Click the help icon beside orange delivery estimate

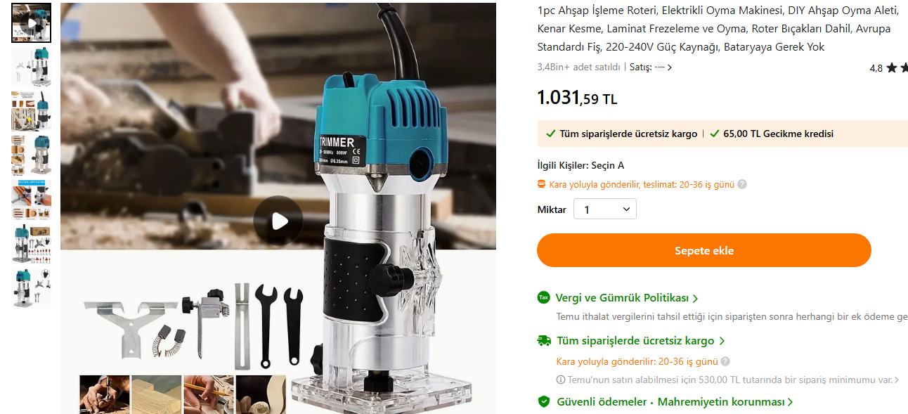[x=742, y=184]
